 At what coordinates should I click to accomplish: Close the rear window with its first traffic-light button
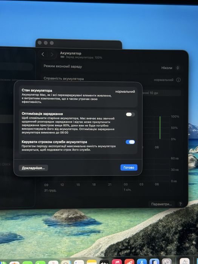point(40,43)
